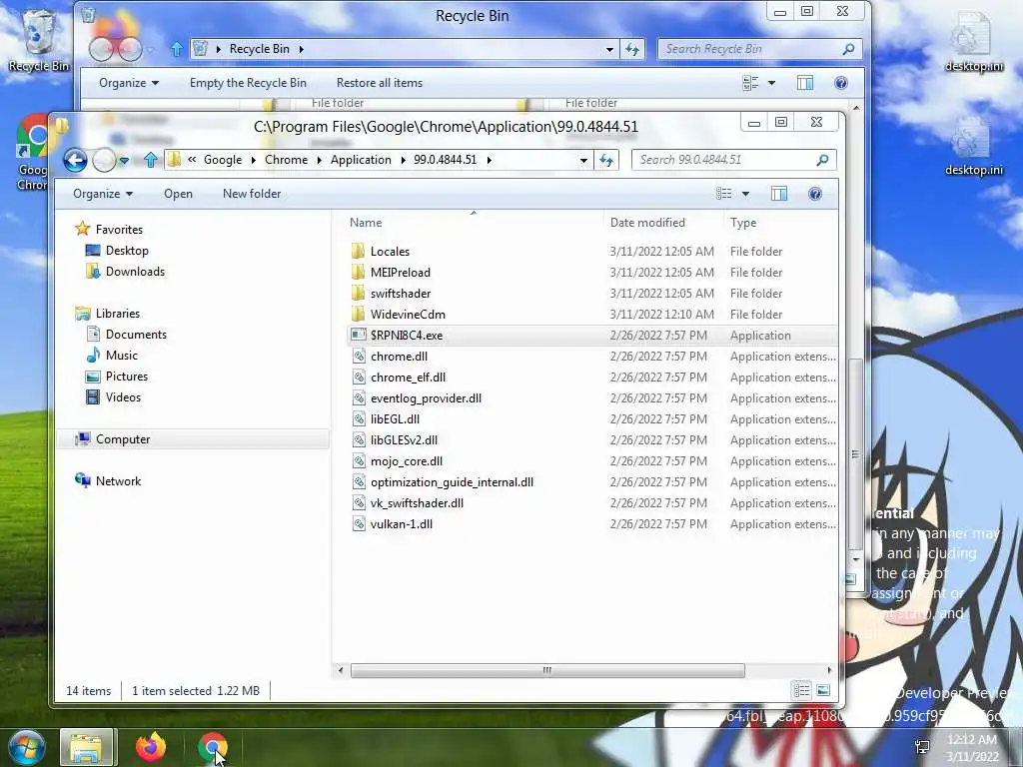The image size is (1023, 767).
Task: Create a New folder
Action: [252, 194]
